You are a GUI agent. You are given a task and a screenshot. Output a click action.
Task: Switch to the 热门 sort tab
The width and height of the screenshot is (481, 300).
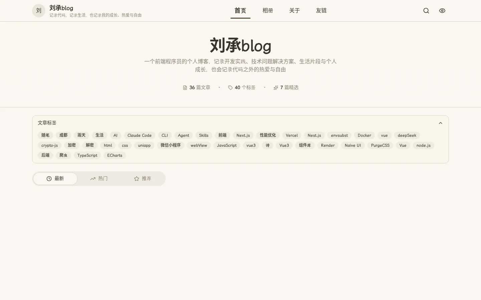point(99,179)
